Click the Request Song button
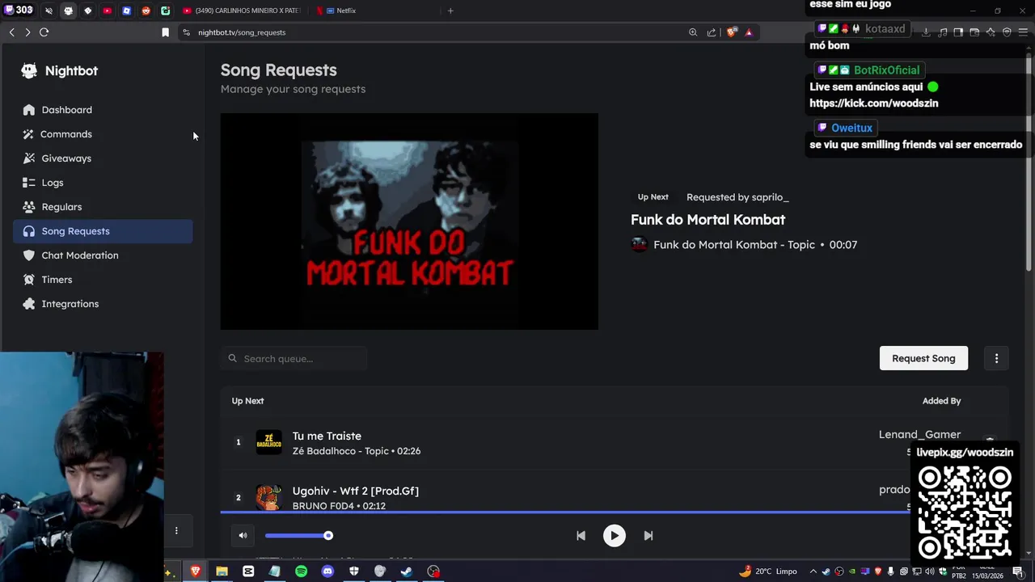This screenshot has width=1035, height=582. (923, 358)
